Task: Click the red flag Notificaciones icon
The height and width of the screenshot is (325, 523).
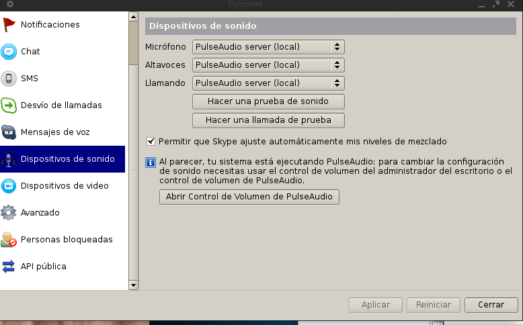Action: click(9, 25)
